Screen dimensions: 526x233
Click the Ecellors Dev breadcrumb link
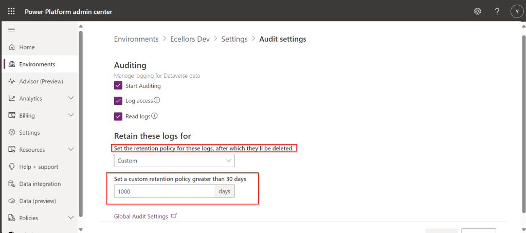click(189, 39)
